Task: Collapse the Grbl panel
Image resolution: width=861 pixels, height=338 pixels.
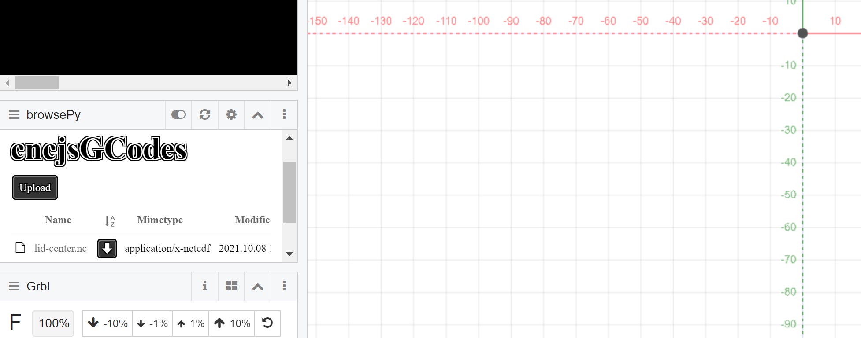Action: point(258,287)
